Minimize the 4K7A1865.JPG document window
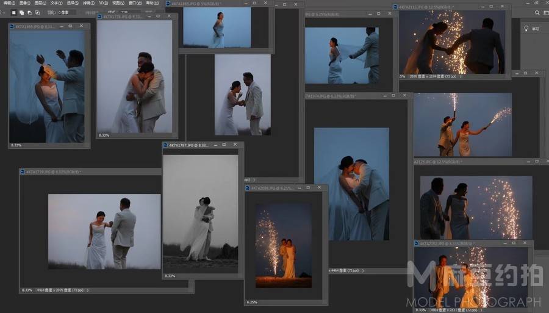The height and width of the screenshot is (313, 549). (x=246, y=3)
